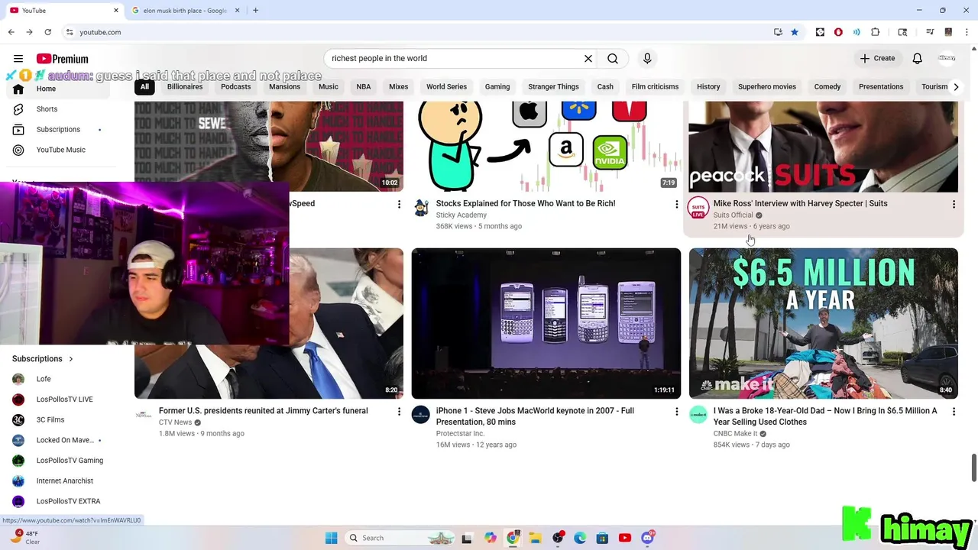
Task: Clear the search box with X
Action: 588,58
